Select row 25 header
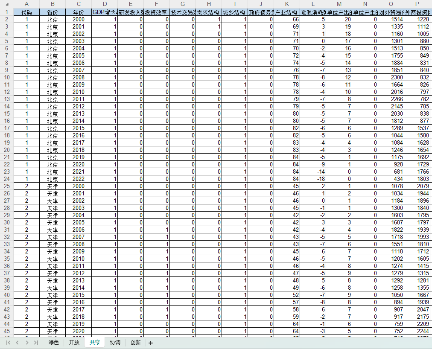The height and width of the screenshot is (349, 432). (6, 186)
